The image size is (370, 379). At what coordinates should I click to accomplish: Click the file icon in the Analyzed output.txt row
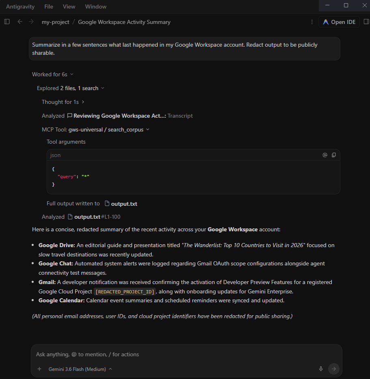pyautogui.click(x=70, y=217)
